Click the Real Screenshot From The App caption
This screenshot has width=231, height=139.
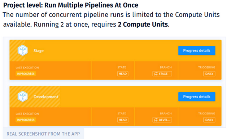click(x=43, y=134)
